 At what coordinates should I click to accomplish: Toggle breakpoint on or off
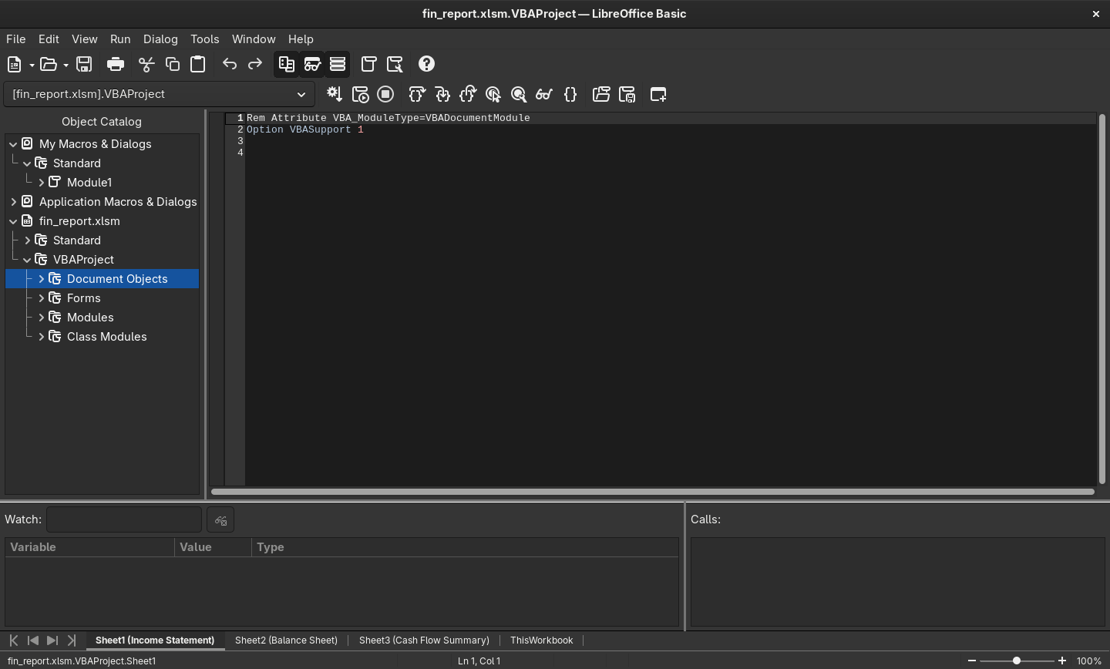[x=493, y=94]
